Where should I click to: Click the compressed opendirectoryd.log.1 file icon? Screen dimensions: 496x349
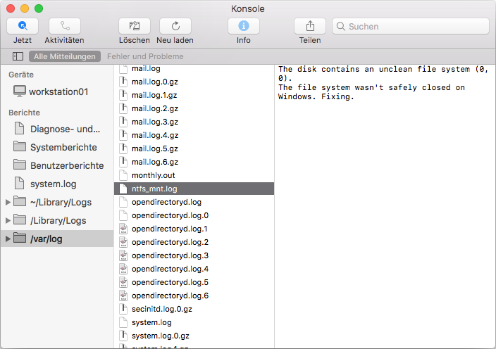(x=123, y=229)
